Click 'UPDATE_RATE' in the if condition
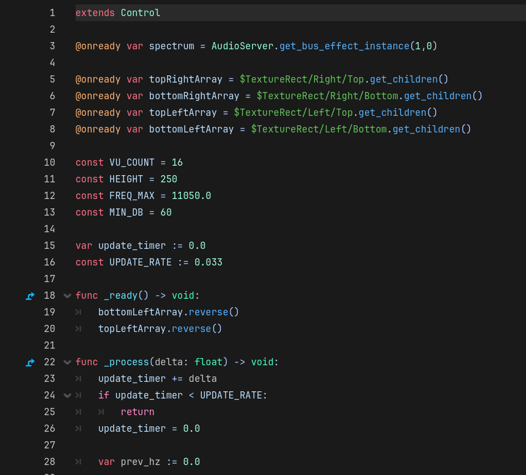The width and height of the screenshot is (526, 475). pyautogui.click(x=231, y=395)
